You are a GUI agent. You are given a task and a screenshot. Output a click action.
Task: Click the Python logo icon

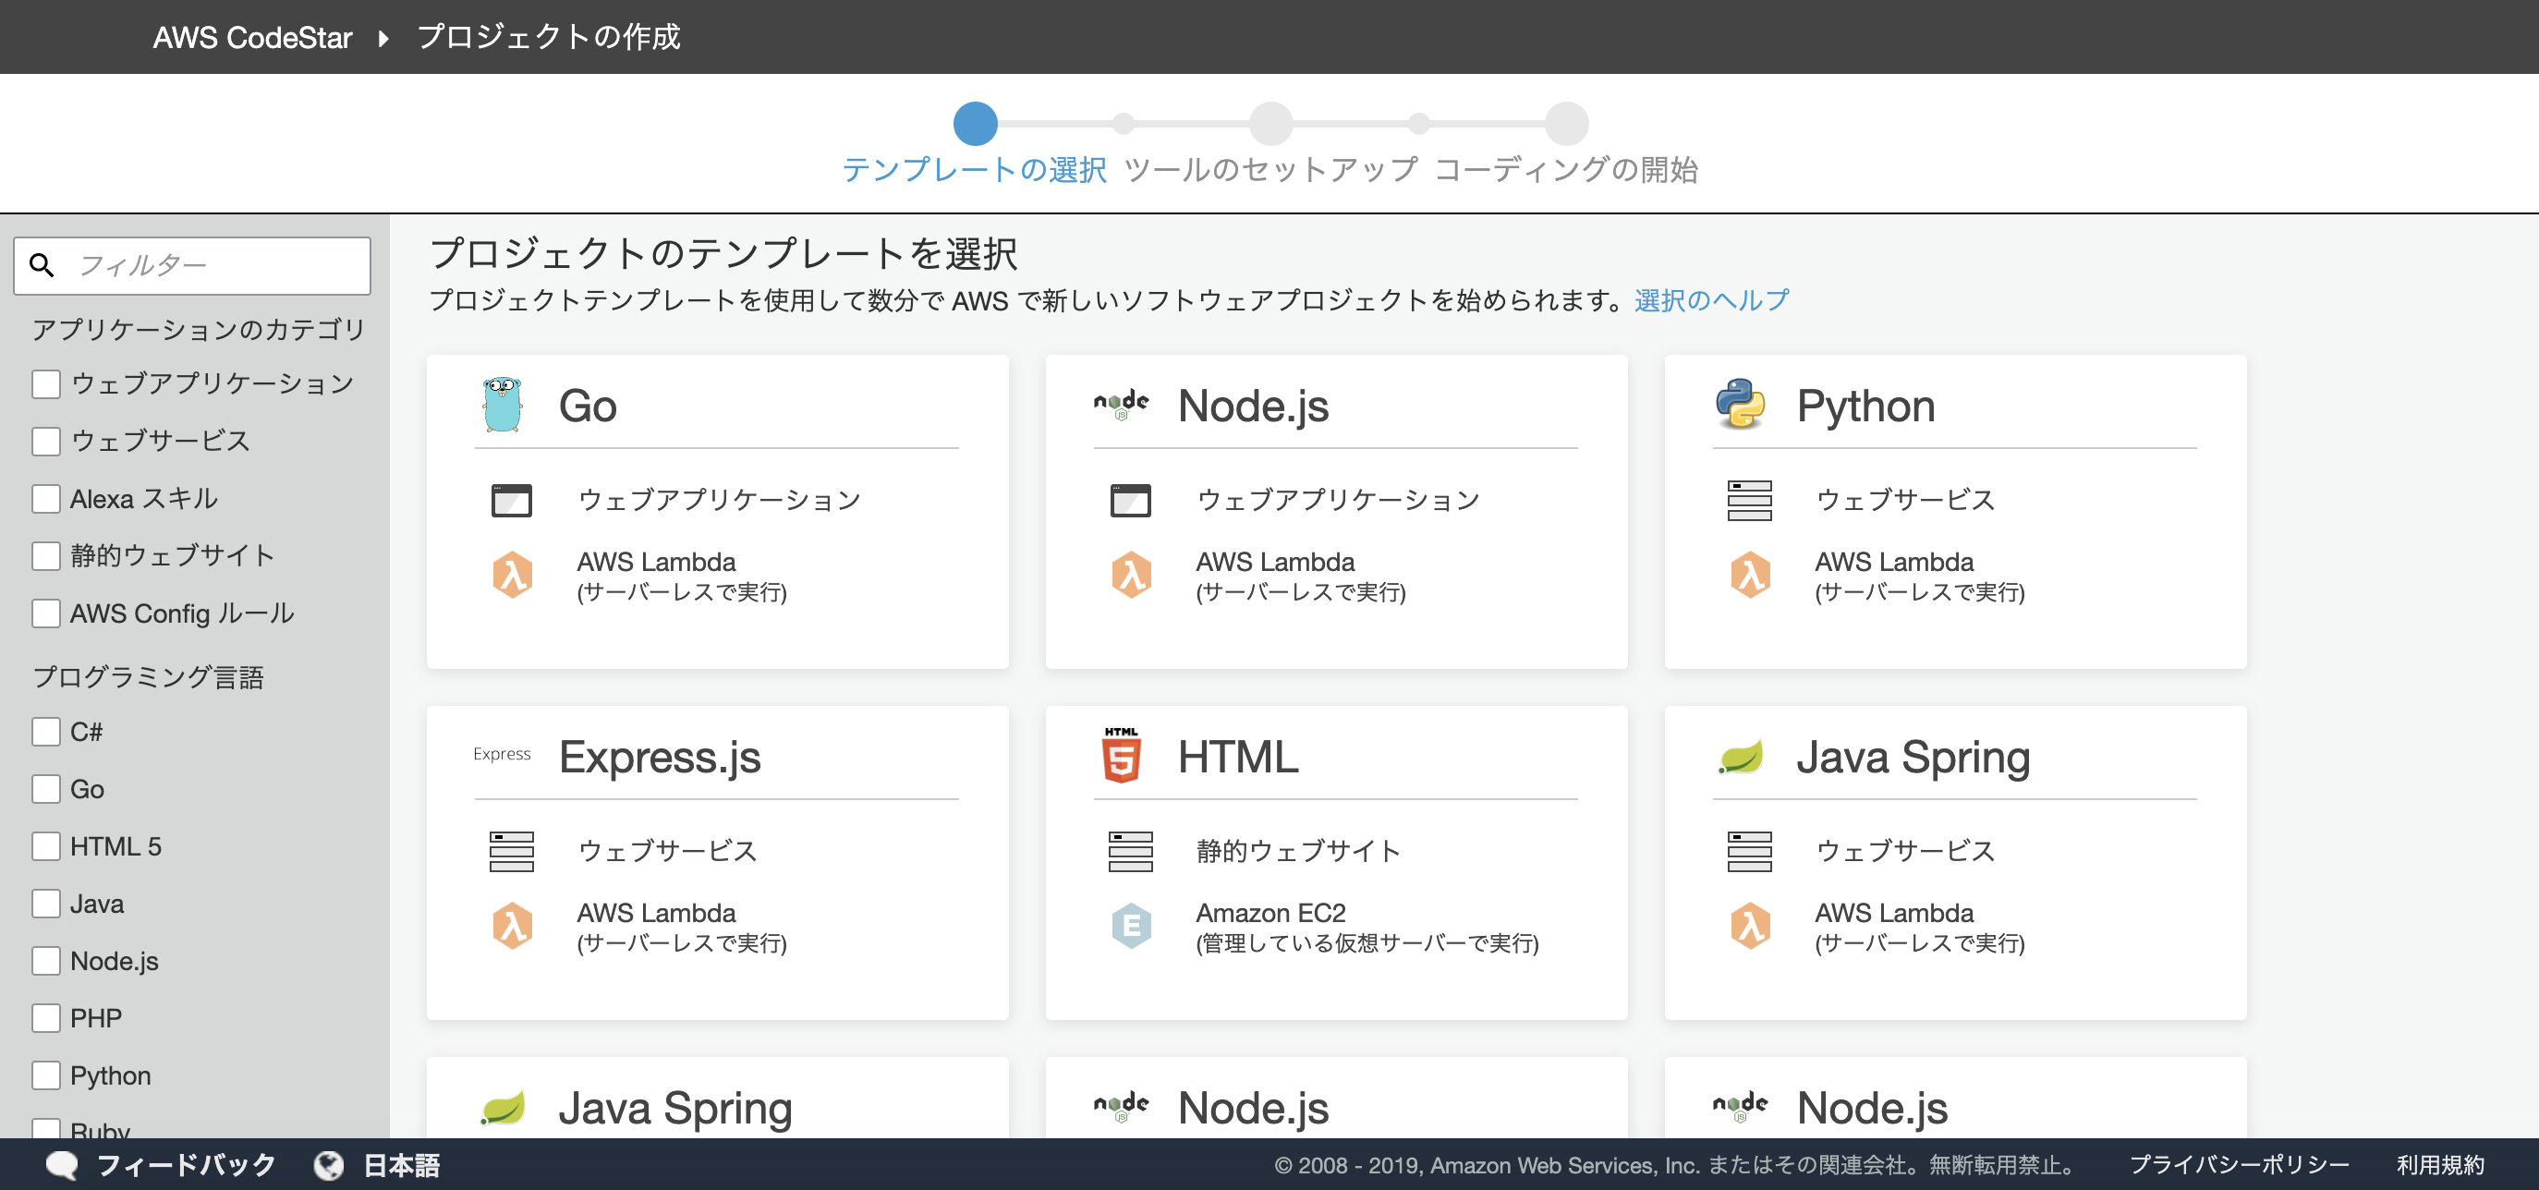pyautogui.click(x=1740, y=405)
